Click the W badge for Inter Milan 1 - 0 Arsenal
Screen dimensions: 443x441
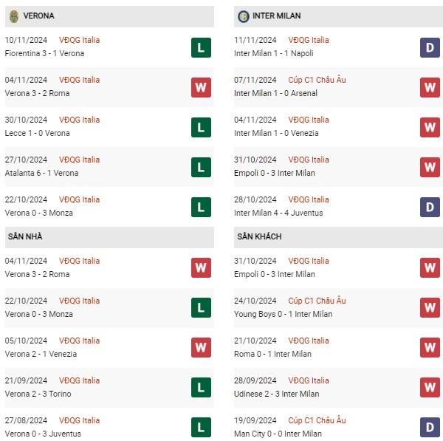point(430,87)
